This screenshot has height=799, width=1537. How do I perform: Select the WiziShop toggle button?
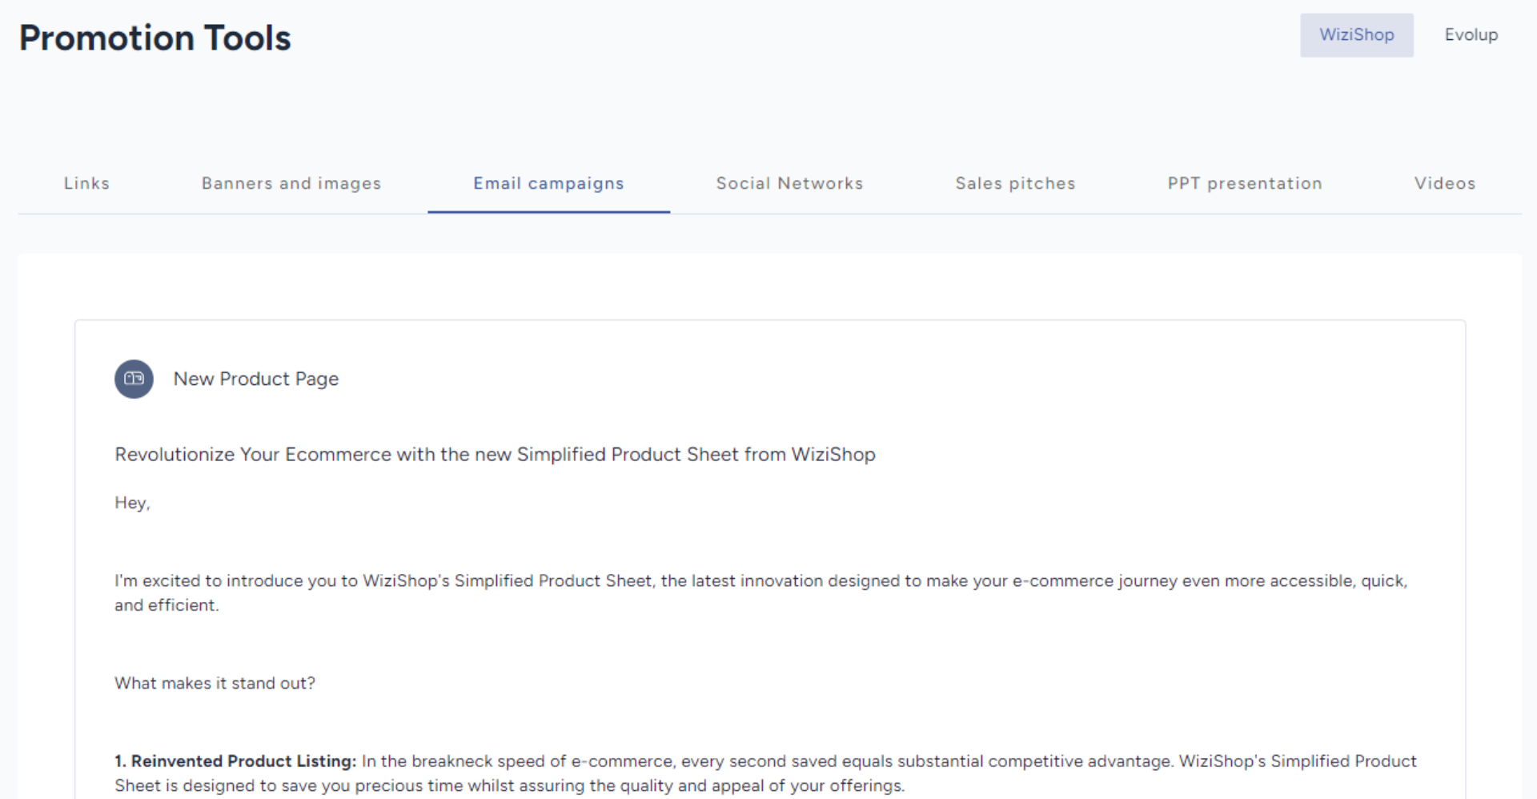point(1356,35)
